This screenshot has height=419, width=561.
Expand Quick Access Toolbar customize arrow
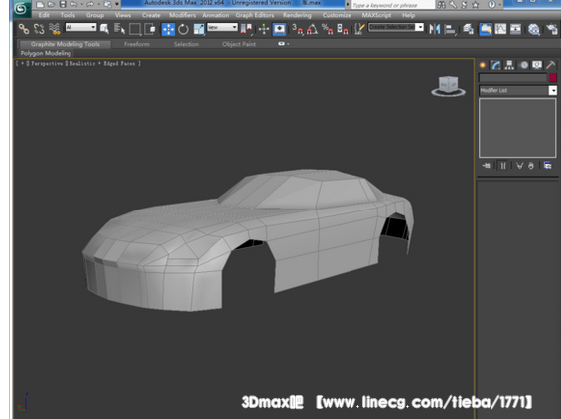[117, 4]
